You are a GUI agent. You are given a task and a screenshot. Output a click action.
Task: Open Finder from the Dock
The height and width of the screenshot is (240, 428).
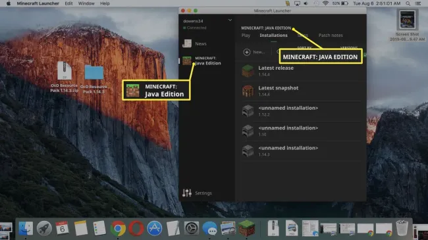tap(26, 228)
